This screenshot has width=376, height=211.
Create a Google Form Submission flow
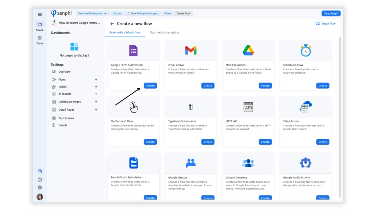pyautogui.click(x=150, y=86)
